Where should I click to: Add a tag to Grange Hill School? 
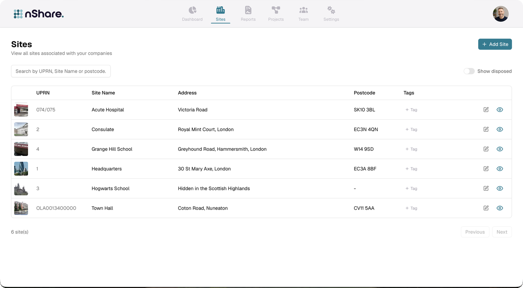coord(411,149)
